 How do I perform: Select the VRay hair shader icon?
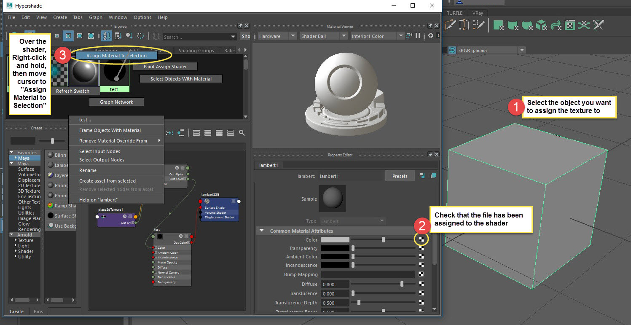[556, 25]
